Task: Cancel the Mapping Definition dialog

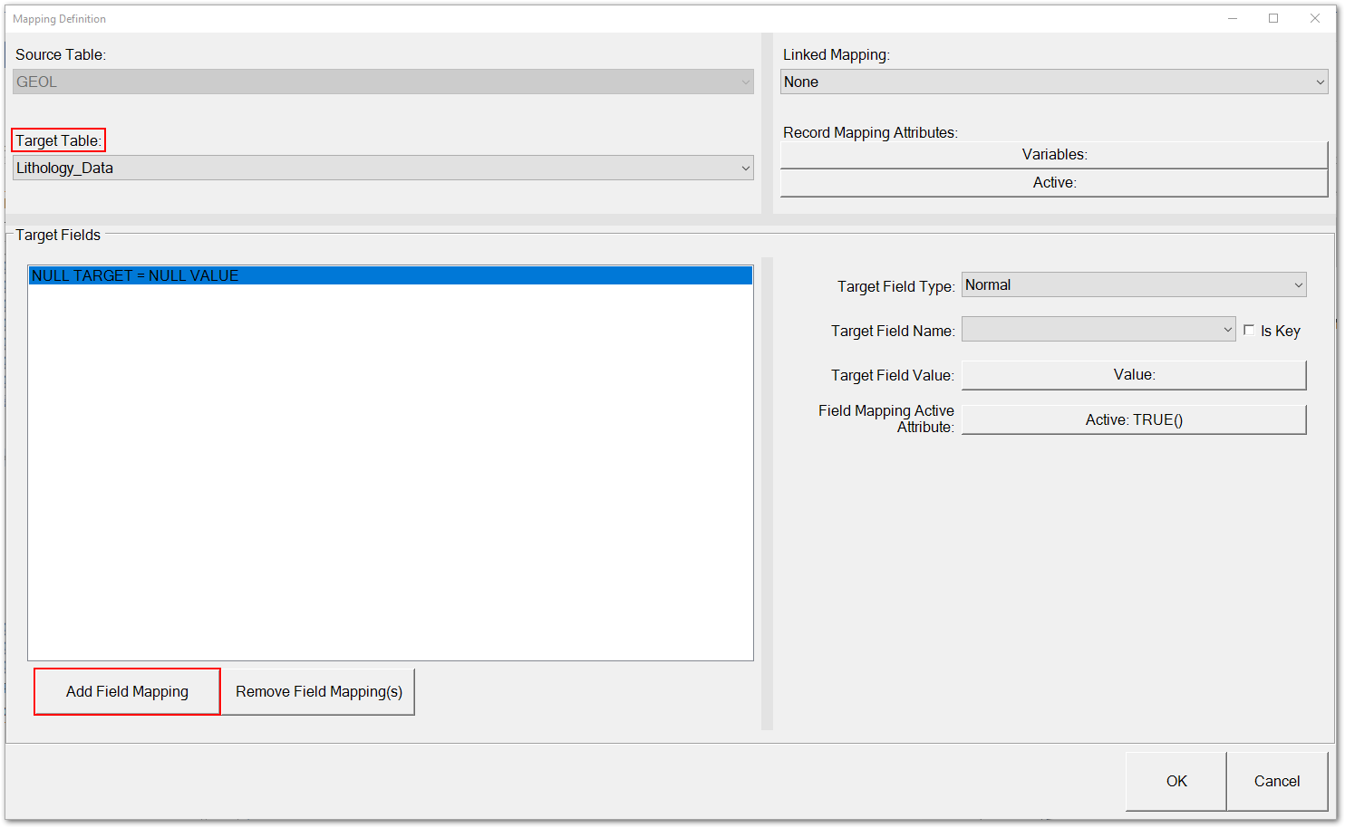Action: pos(1276,781)
